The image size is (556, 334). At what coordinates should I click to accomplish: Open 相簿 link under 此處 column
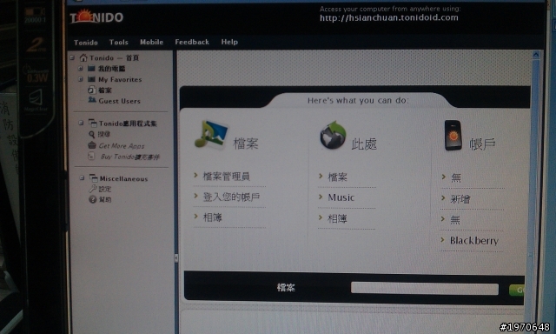337,218
